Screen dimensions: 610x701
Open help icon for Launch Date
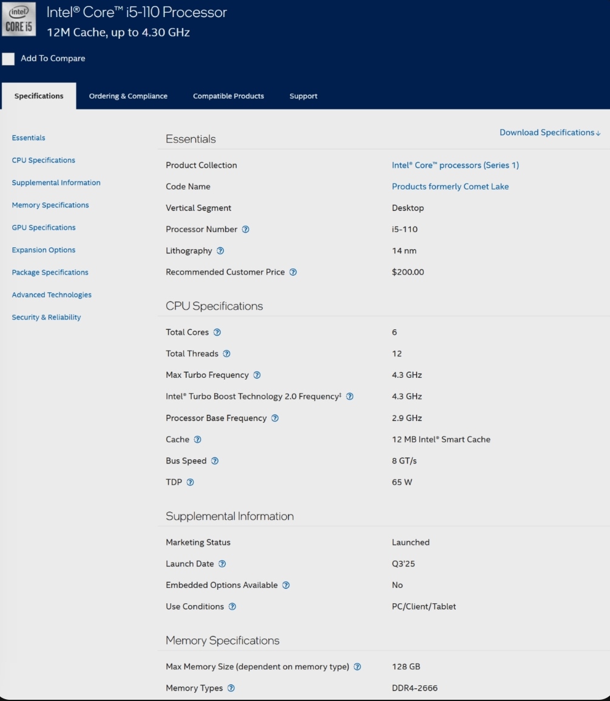pyautogui.click(x=222, y=564)
